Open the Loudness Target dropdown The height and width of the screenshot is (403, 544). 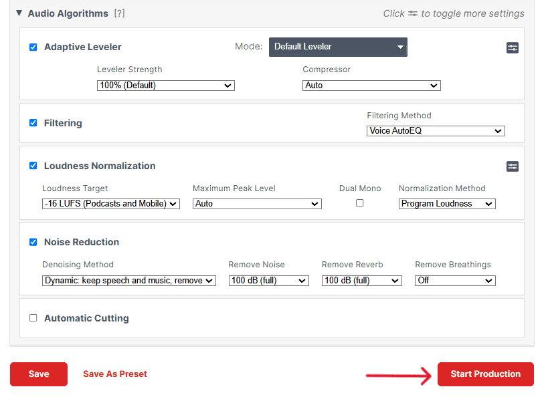[x=111, y=203]
